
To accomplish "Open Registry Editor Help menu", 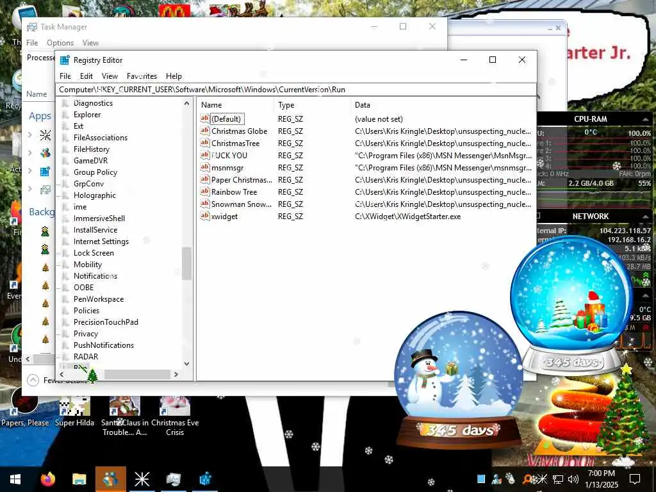I will [x=174, y=76].
